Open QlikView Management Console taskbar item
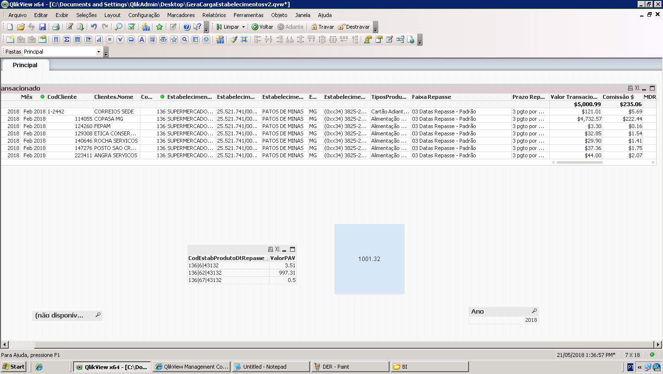The image size is (663, 374). (x=191, y=367)
